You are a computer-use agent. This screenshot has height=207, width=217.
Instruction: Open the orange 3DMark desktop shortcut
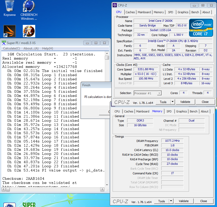click(x=10, y=31)
